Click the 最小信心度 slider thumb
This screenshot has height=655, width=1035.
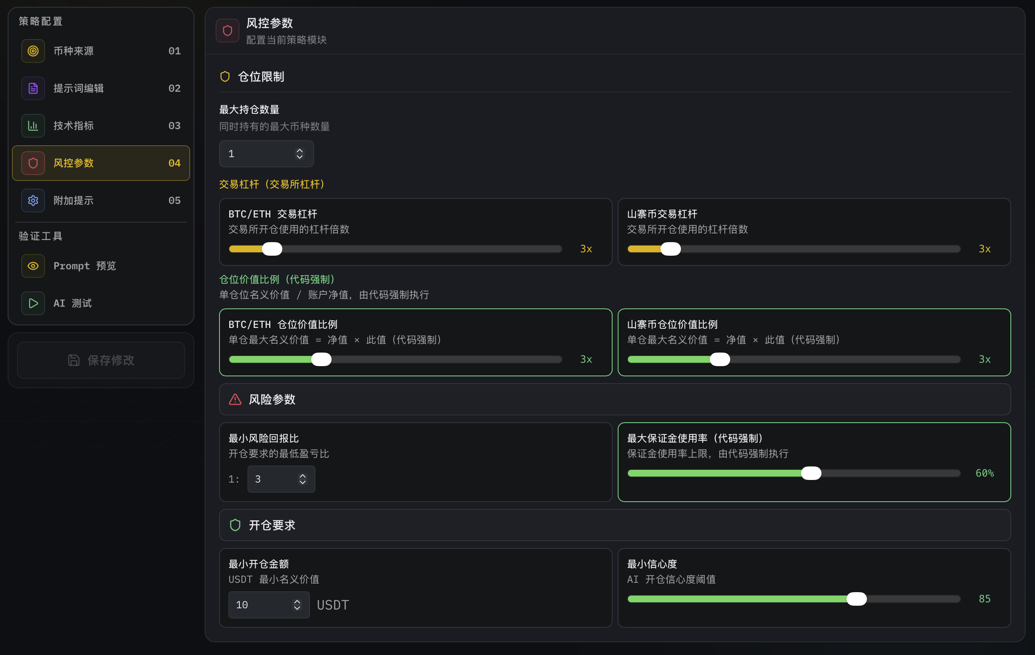point(857,599)
